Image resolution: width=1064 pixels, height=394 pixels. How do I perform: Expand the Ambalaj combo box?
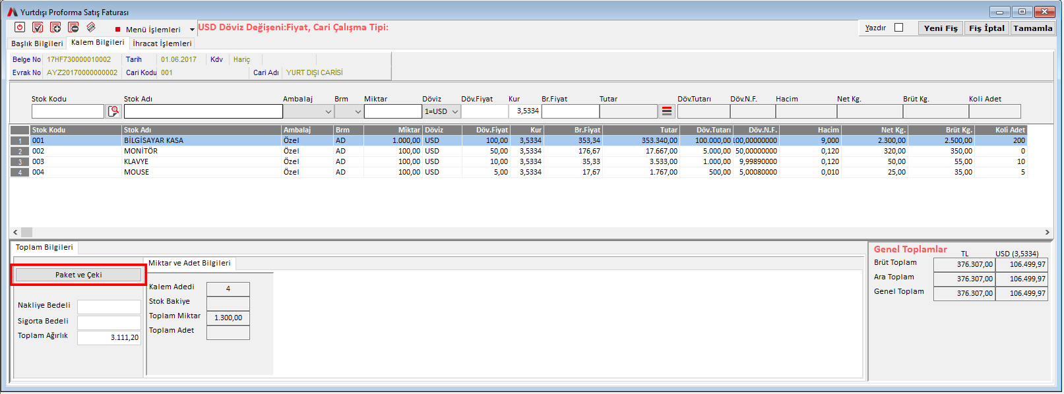click(x=328, y=111)
